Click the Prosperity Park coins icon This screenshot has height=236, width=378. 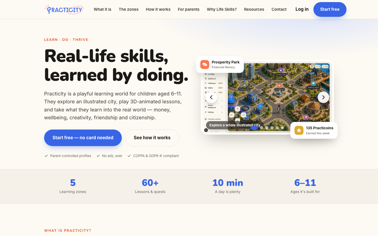tap(205, 65)
